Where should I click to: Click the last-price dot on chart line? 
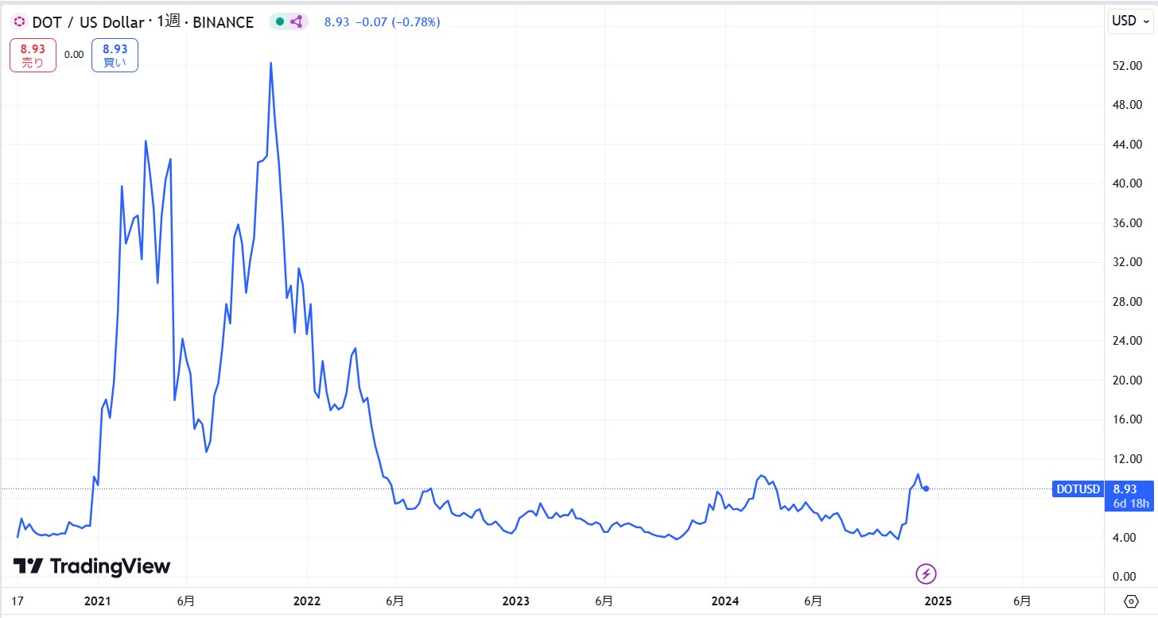point(927,489)
